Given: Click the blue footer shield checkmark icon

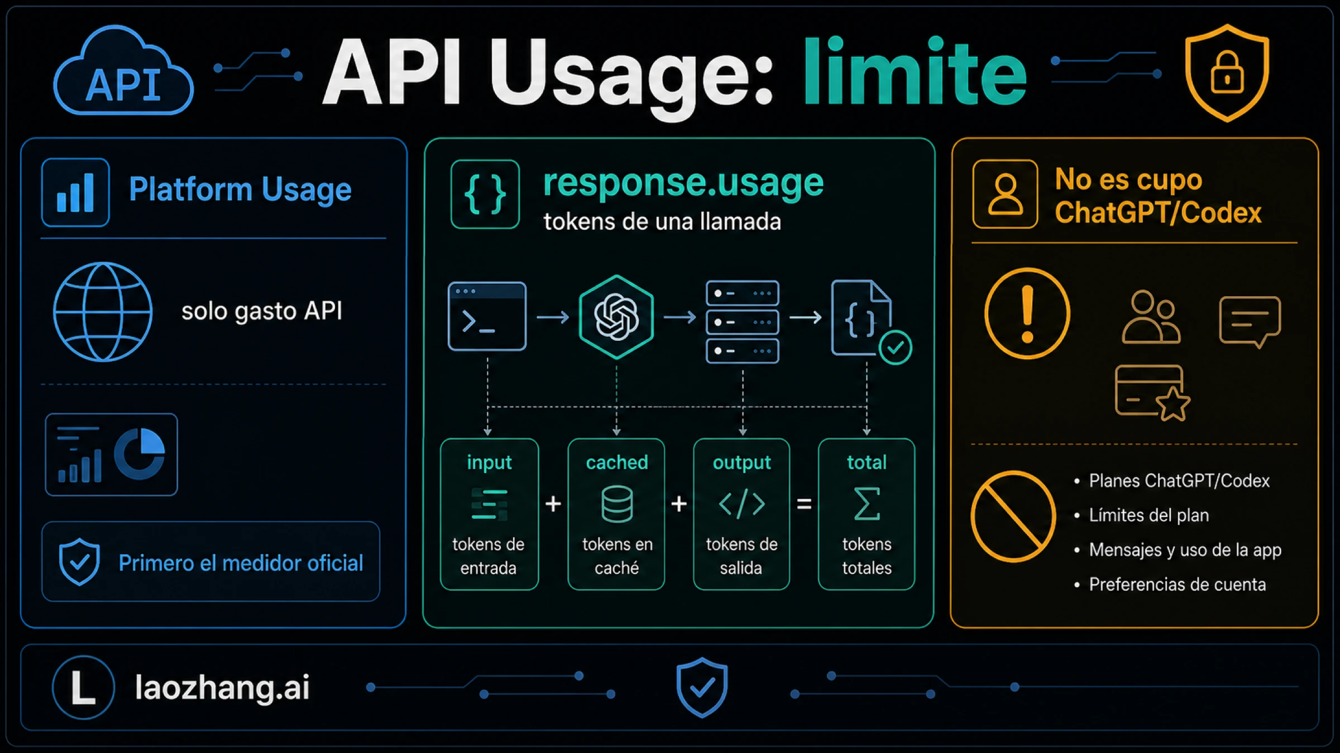Looking at the screenshot, I should point(702,687).
